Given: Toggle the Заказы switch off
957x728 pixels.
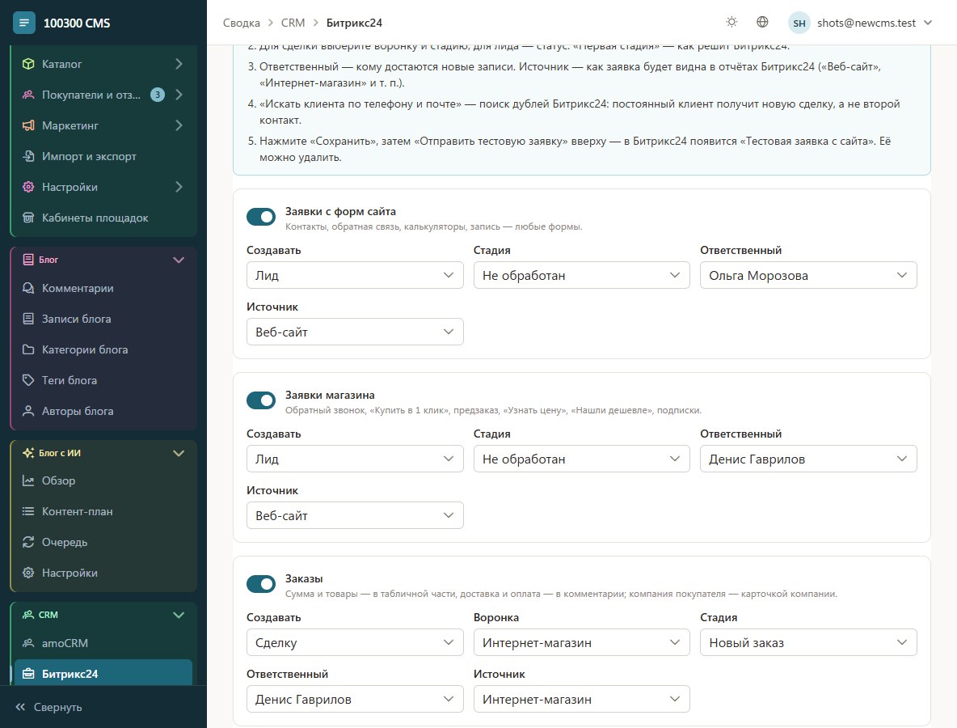Looking at the screenshot, I should click(261, 584).
